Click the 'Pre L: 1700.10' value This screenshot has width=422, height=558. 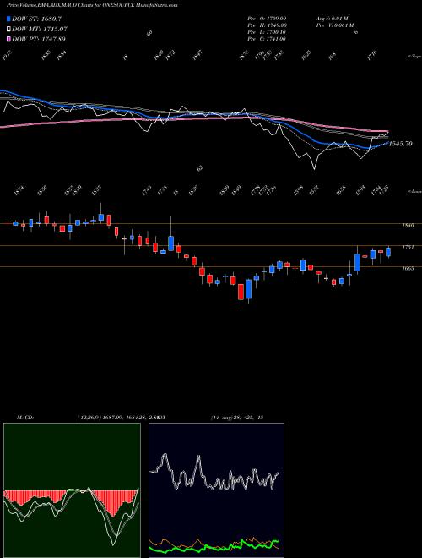point(267,32)
